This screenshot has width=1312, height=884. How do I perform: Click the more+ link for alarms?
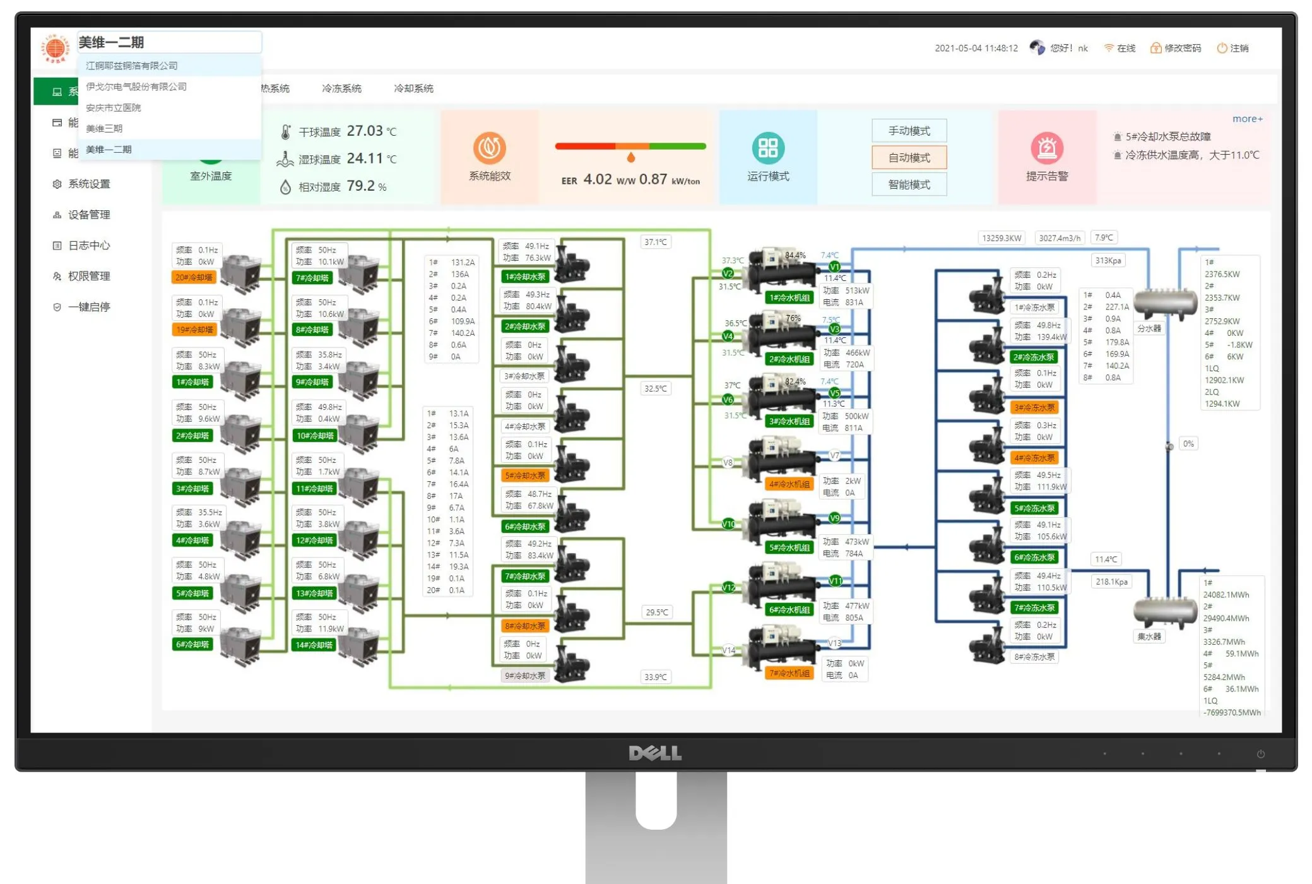pyautogui.click(x=1247, y=118)
